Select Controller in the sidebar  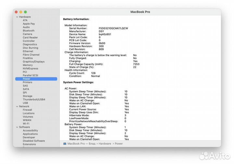click(29, 41)
